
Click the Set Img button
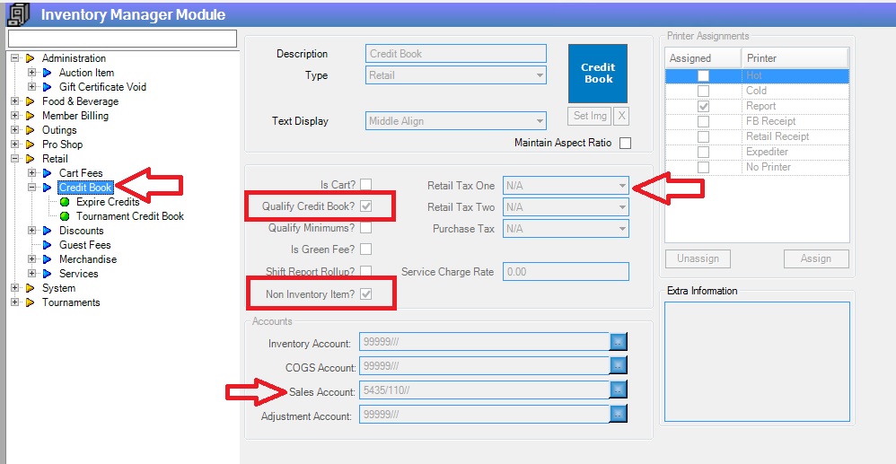[589, 116]
